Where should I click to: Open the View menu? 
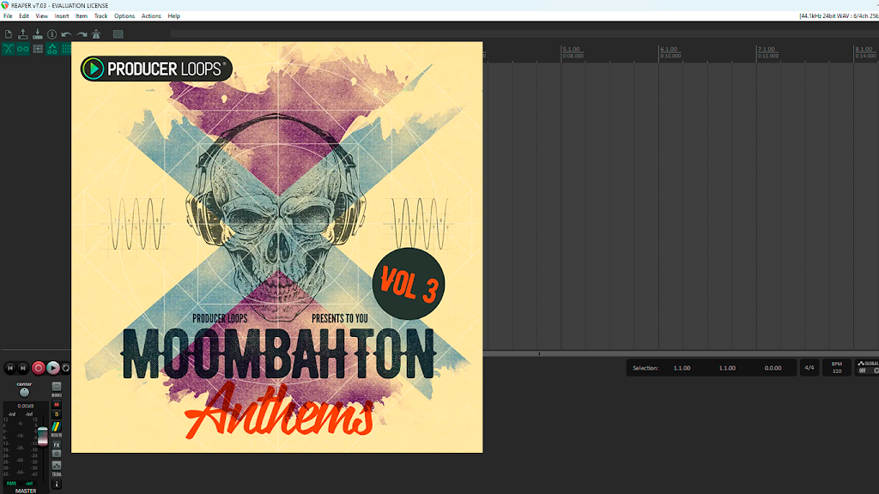coord(41,16)
